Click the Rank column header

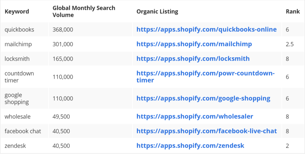[x=293, y=12]
